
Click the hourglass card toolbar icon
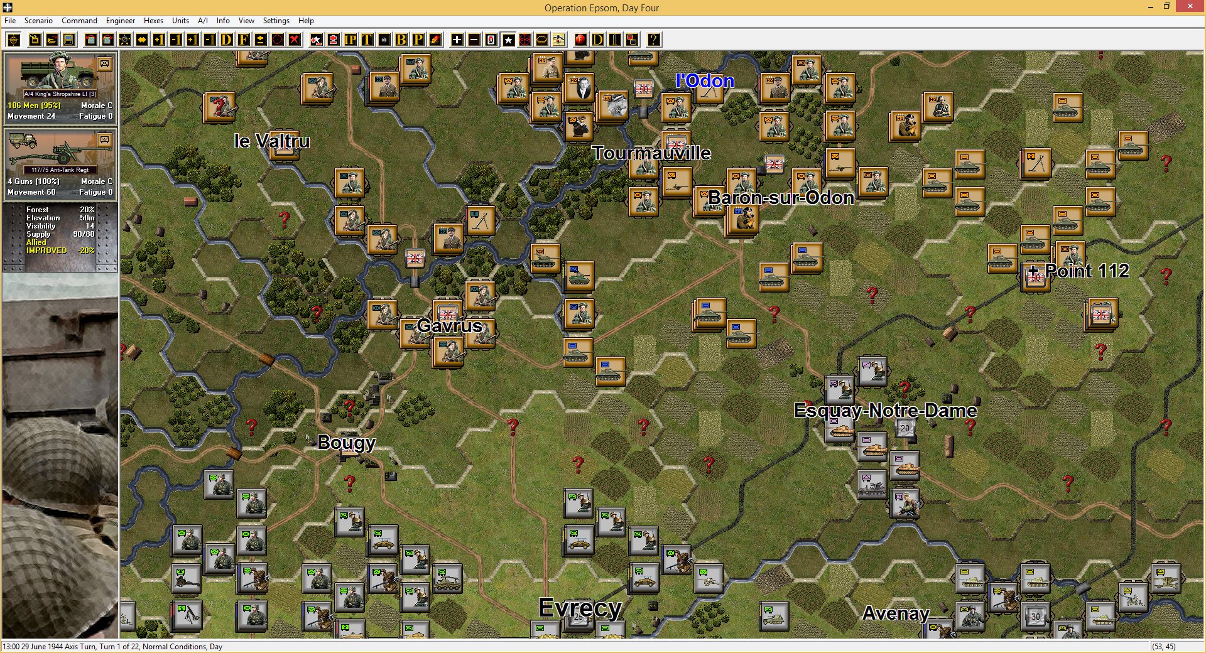click(491, 40)
